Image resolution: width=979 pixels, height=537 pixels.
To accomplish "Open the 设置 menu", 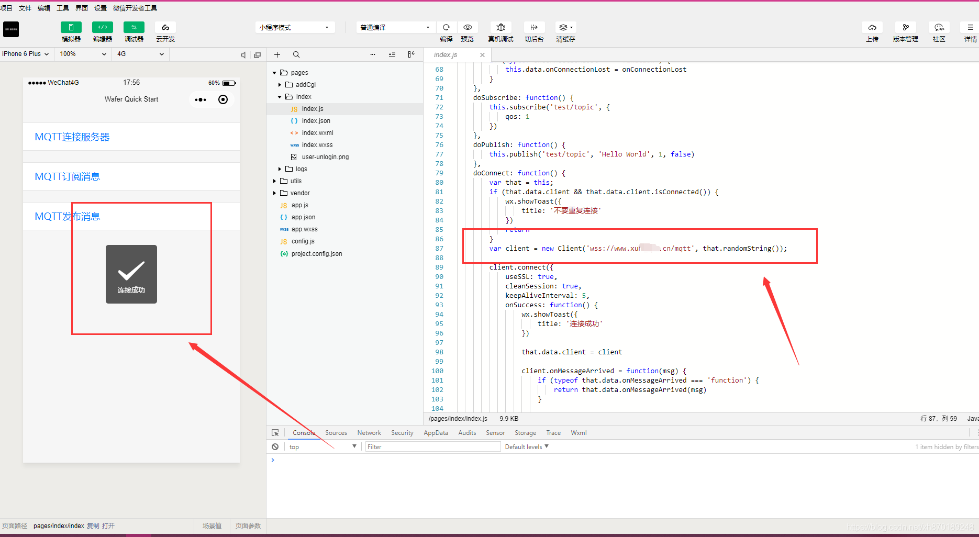I will tap(101, 8).
